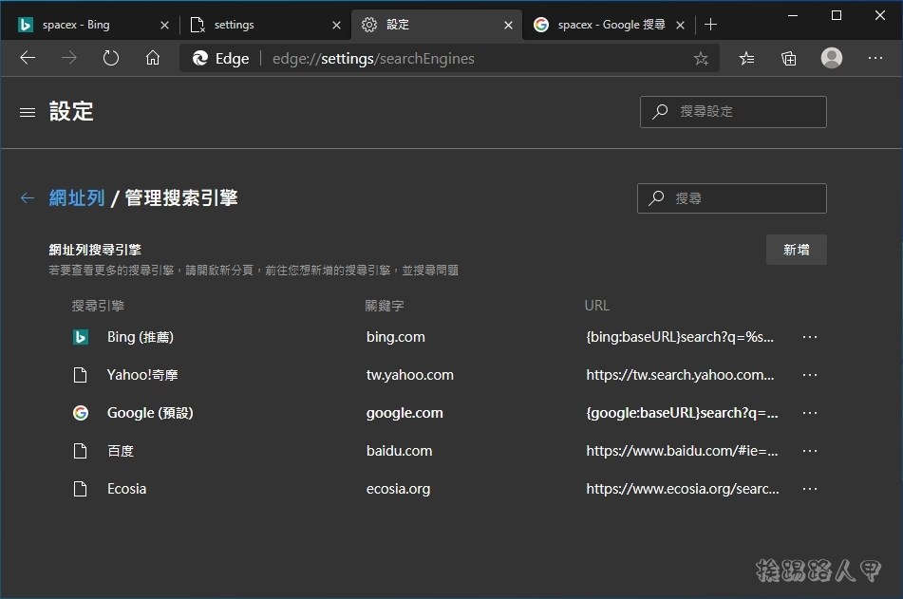
Task: Reload the page with the refresh icon
Action: point(110,58)
